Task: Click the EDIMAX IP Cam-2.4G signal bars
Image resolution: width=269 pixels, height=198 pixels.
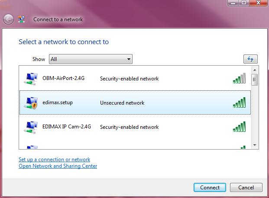Action: coord(239,127)
